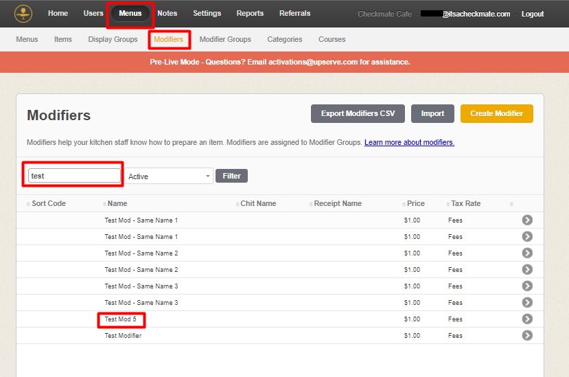Image resolution: width=569 pixels, height=377 pixels.
Task: Click arrow icon on first Same Name 1 row
Action: click(527, 220)
